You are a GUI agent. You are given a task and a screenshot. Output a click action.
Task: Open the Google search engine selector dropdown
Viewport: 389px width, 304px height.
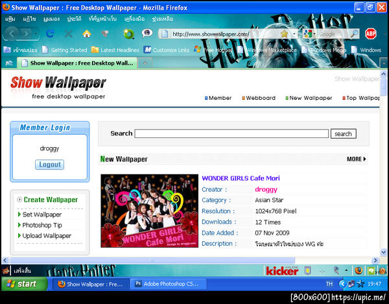click(314, 34)
